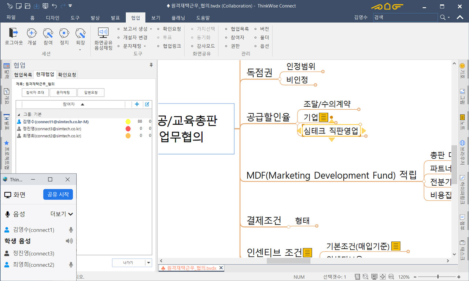Open the 그림 picture side panel
Screen dimensions: 469x281
[x=462, y=96]
